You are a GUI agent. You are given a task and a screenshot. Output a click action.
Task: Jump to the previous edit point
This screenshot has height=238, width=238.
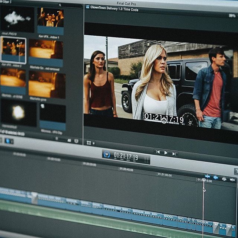[158, 152]
